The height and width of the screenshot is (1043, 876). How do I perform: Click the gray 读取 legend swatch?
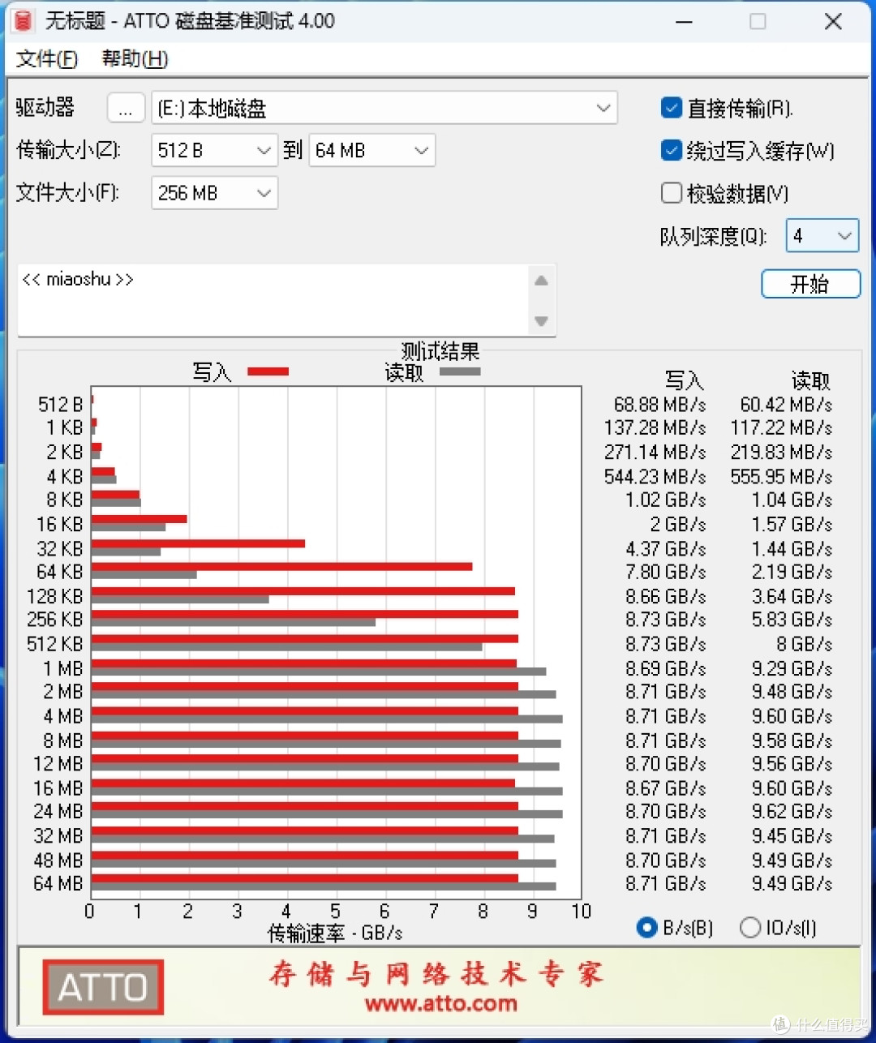pyautogui.click(x=460, y=372)
